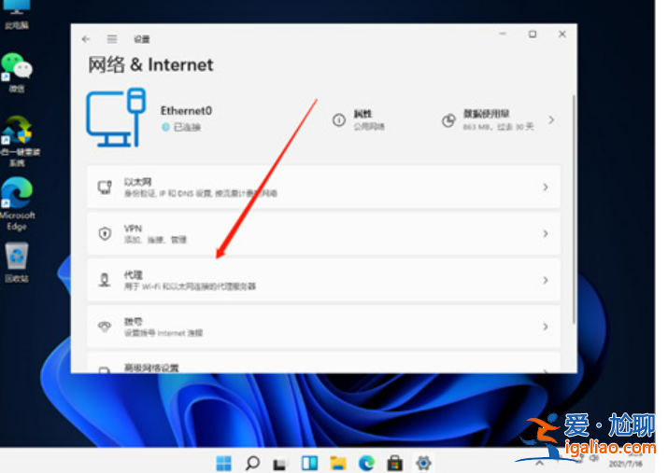The width and height of the screenshot is (668, 473).
Task: Open File Explorer from the taskbar
Action: click(338, 463)
